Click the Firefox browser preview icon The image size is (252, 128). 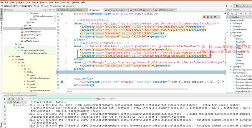click(x=208, y=17)
